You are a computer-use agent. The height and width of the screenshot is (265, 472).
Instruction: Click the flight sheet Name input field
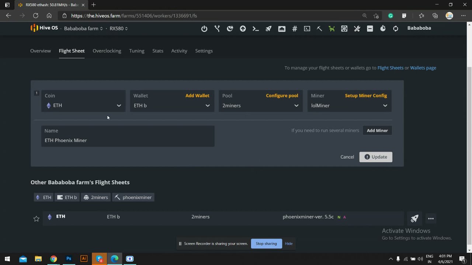tap(128, 136)
